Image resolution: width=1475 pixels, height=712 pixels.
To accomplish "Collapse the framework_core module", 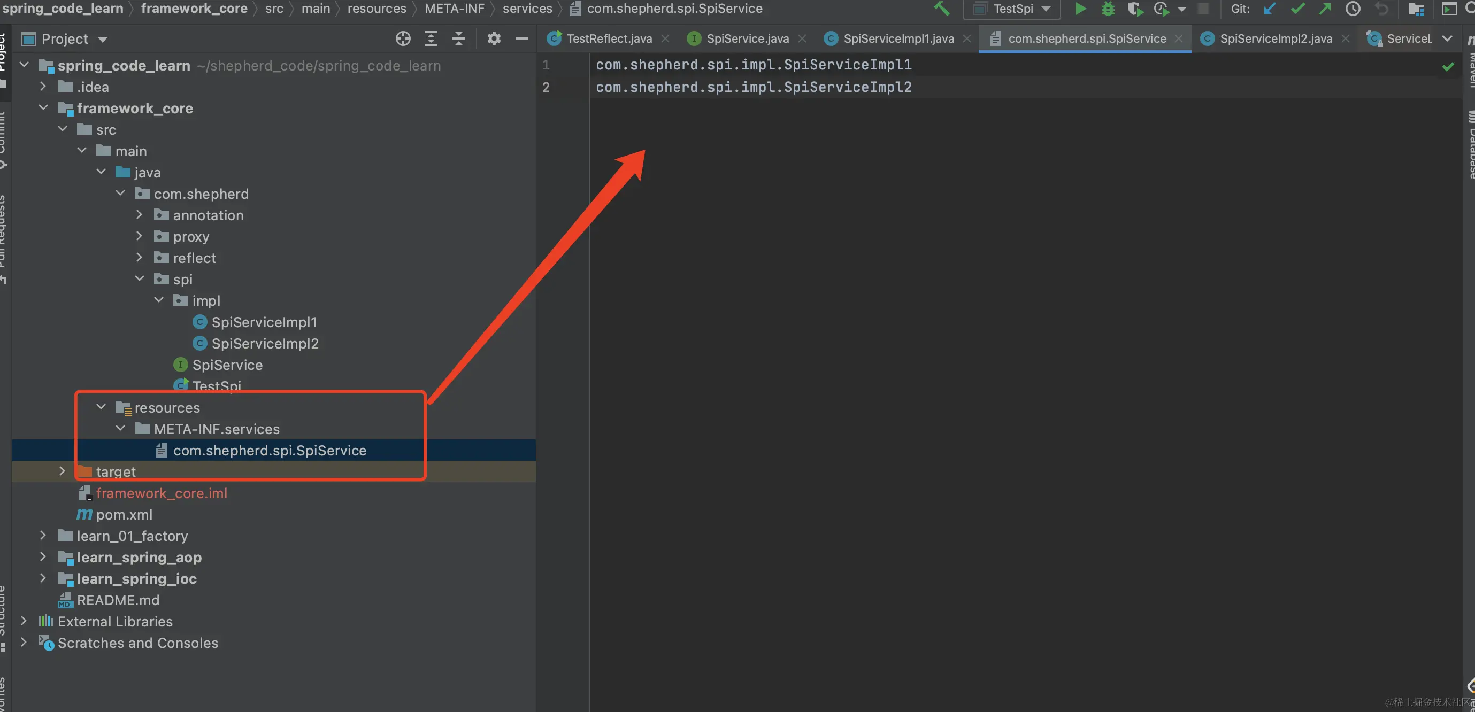I will click(x=43, y=107).
